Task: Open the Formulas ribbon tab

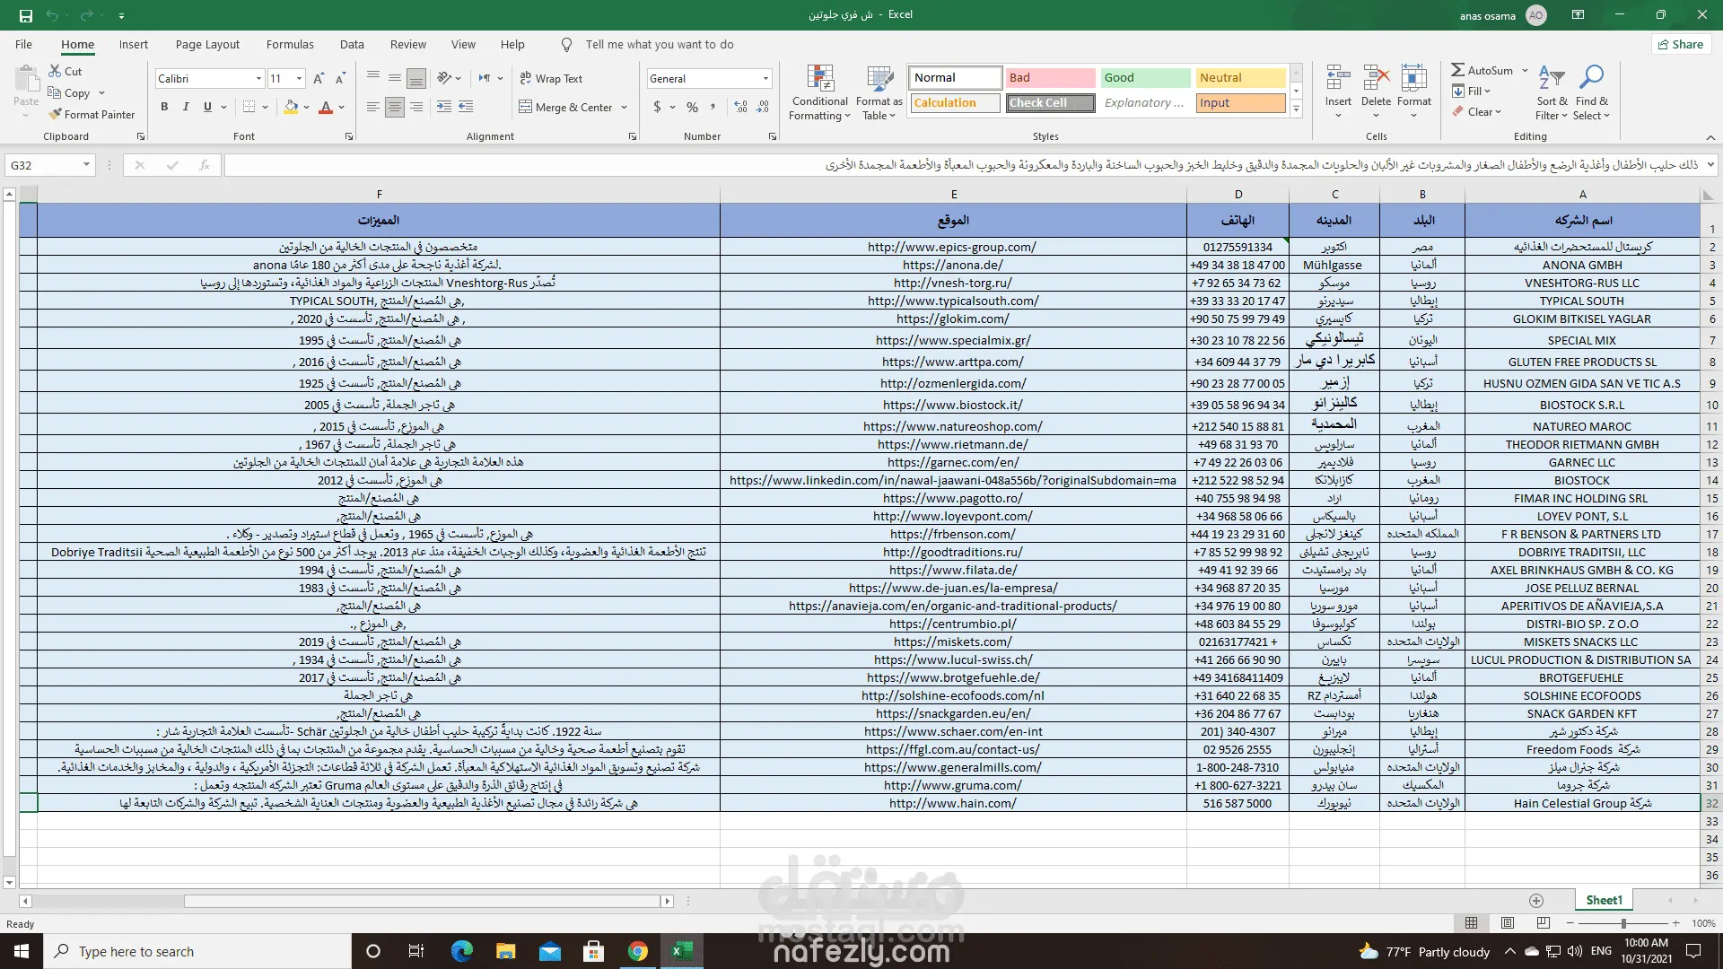Action: coord(290,44)
